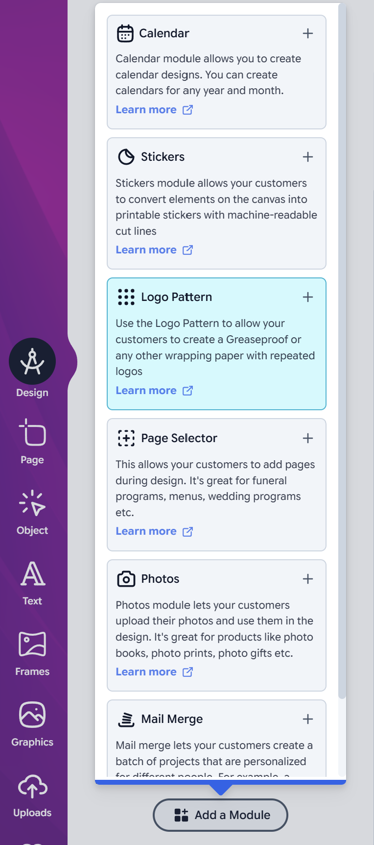Click the Stickers module icon

pos(126,156)
